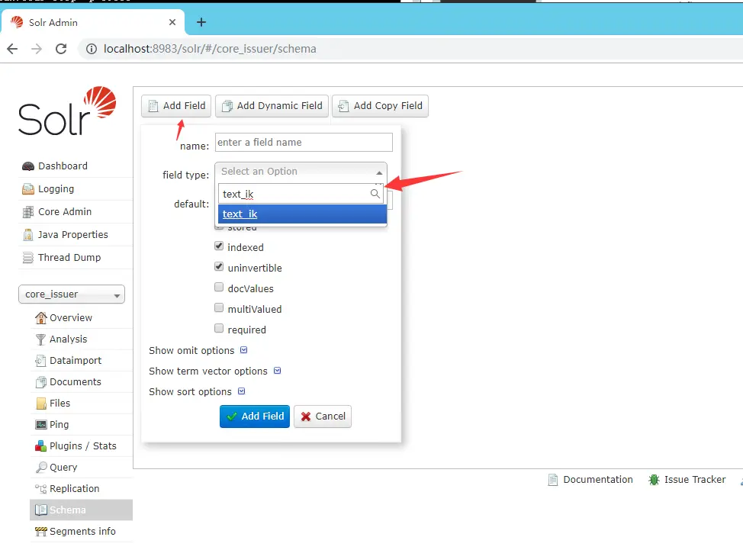This screenshot has width=743, height=550.
Task: Open Segments info page
Action: pyautogui.click(x=82, y=532)
